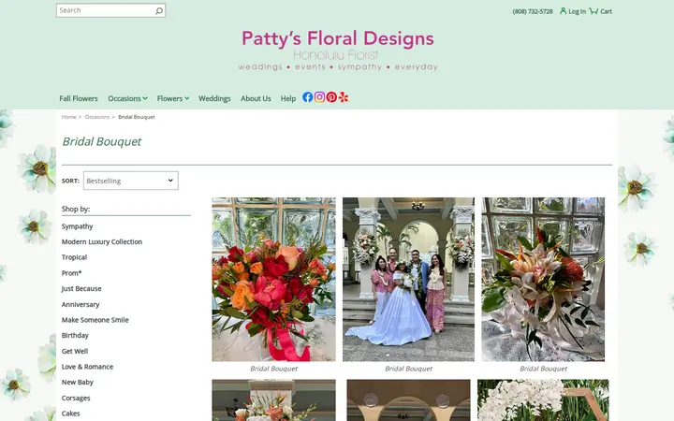Click the Log In text link

point(577,11)
